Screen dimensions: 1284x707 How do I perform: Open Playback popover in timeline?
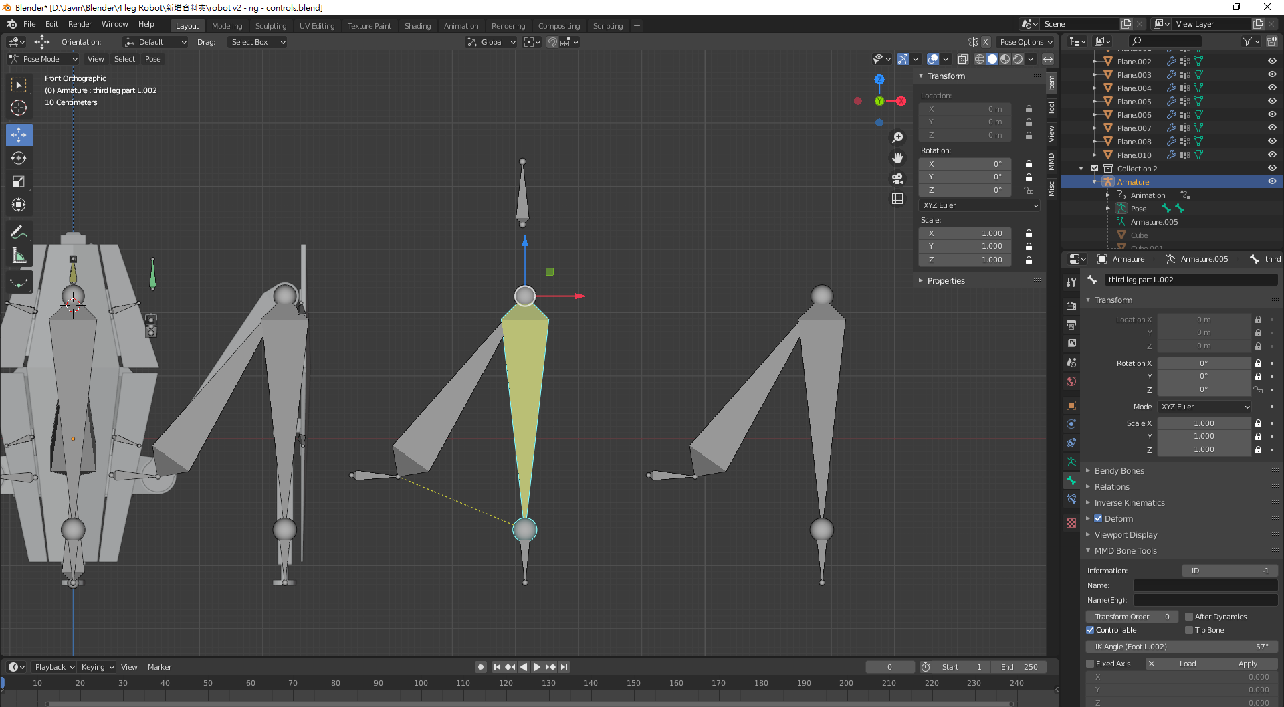pyautogui.click(x=53, y=667)
